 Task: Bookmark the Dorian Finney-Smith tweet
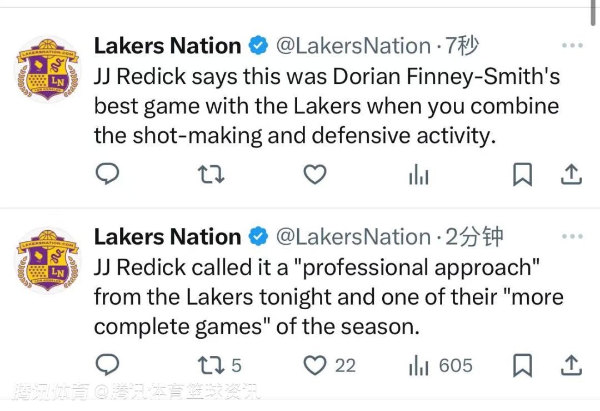pyautogui.click(x=522, y=175)
